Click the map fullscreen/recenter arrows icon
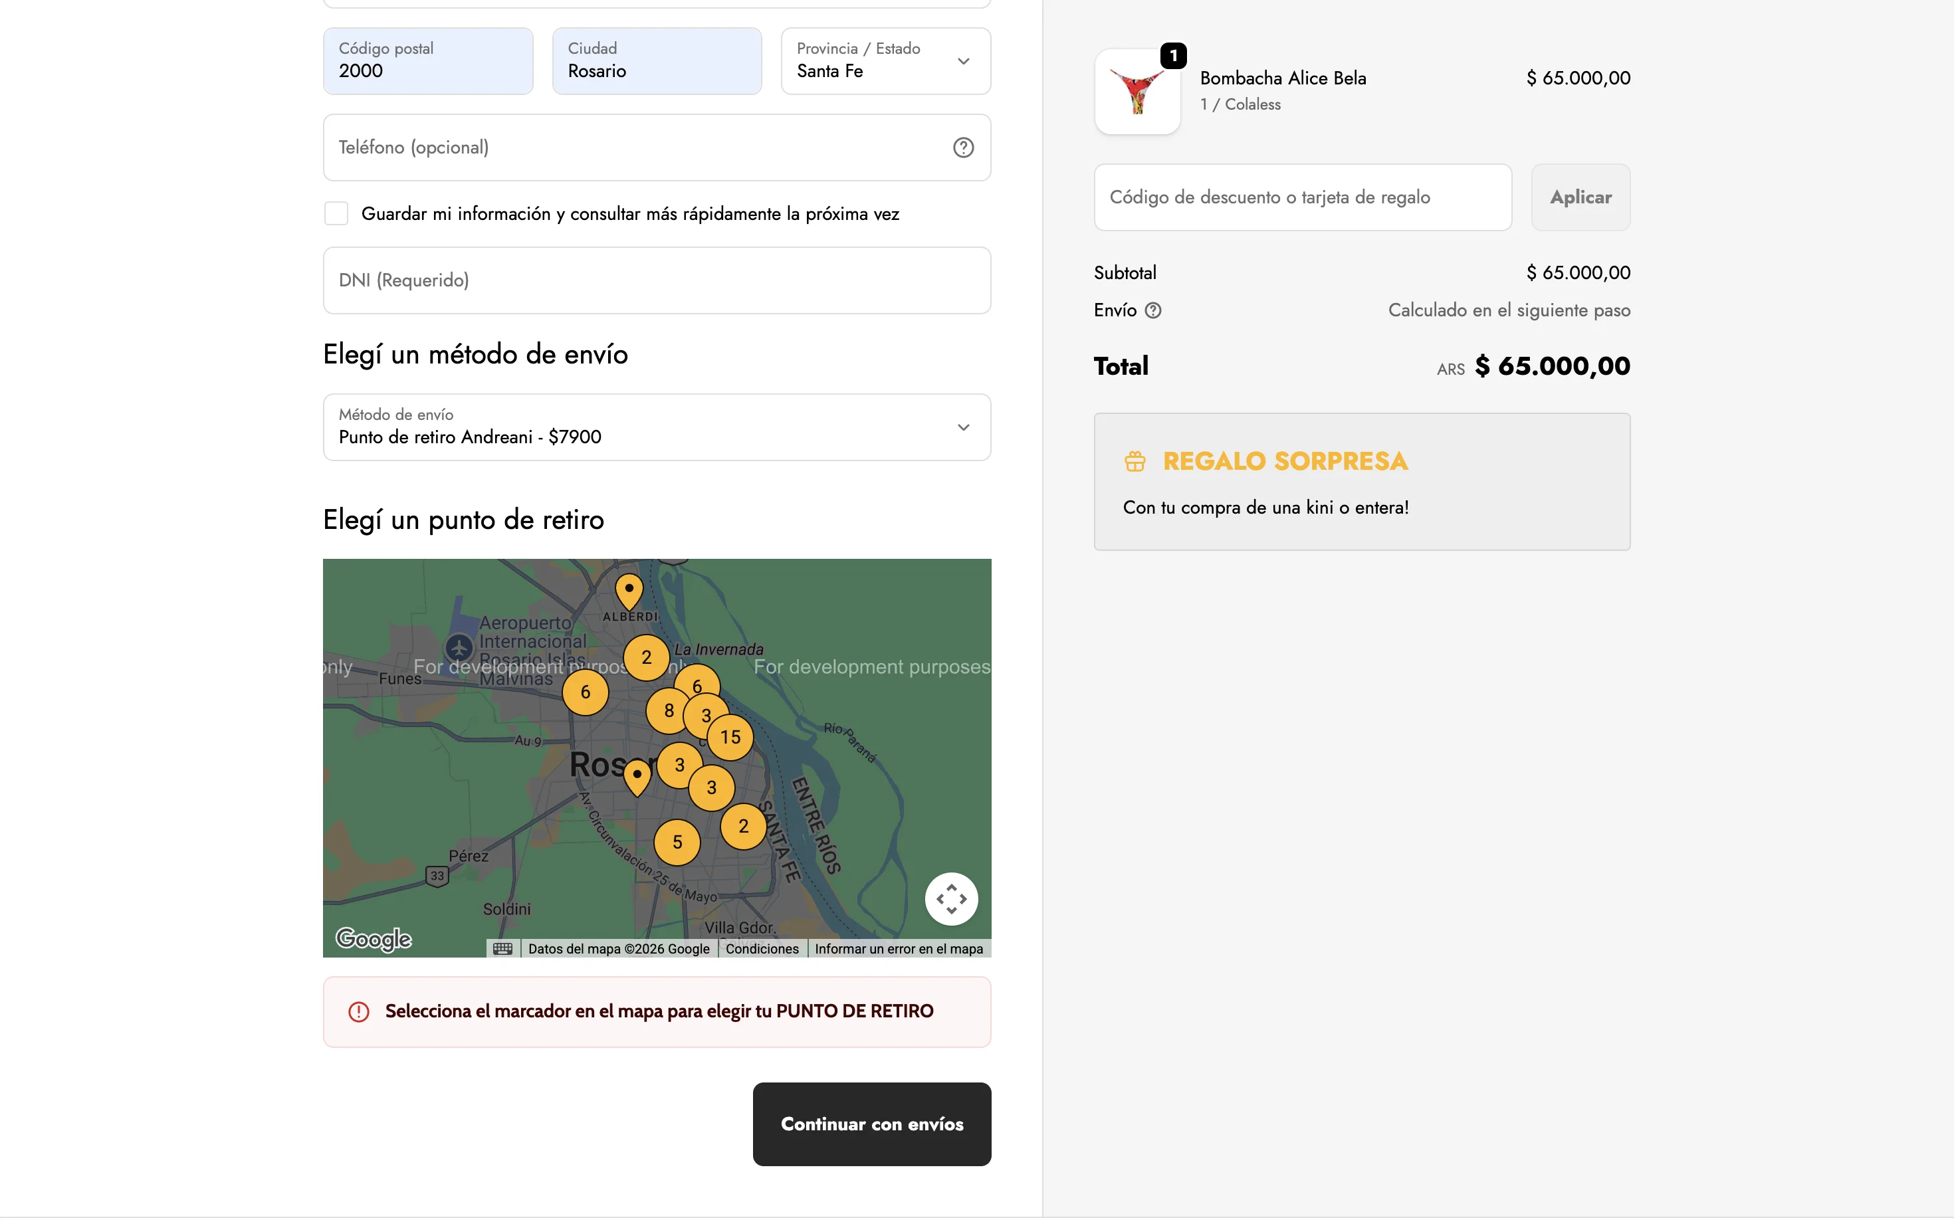 tap(951, 898)
